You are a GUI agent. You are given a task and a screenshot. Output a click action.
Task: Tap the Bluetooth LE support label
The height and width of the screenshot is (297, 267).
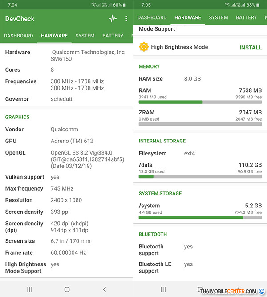[x=155, y=268]
